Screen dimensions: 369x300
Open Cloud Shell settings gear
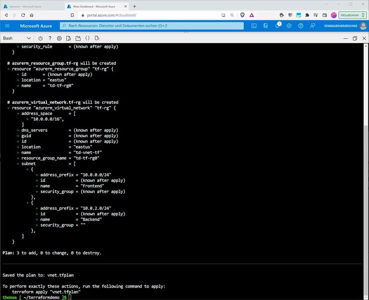tap(59, 38)
